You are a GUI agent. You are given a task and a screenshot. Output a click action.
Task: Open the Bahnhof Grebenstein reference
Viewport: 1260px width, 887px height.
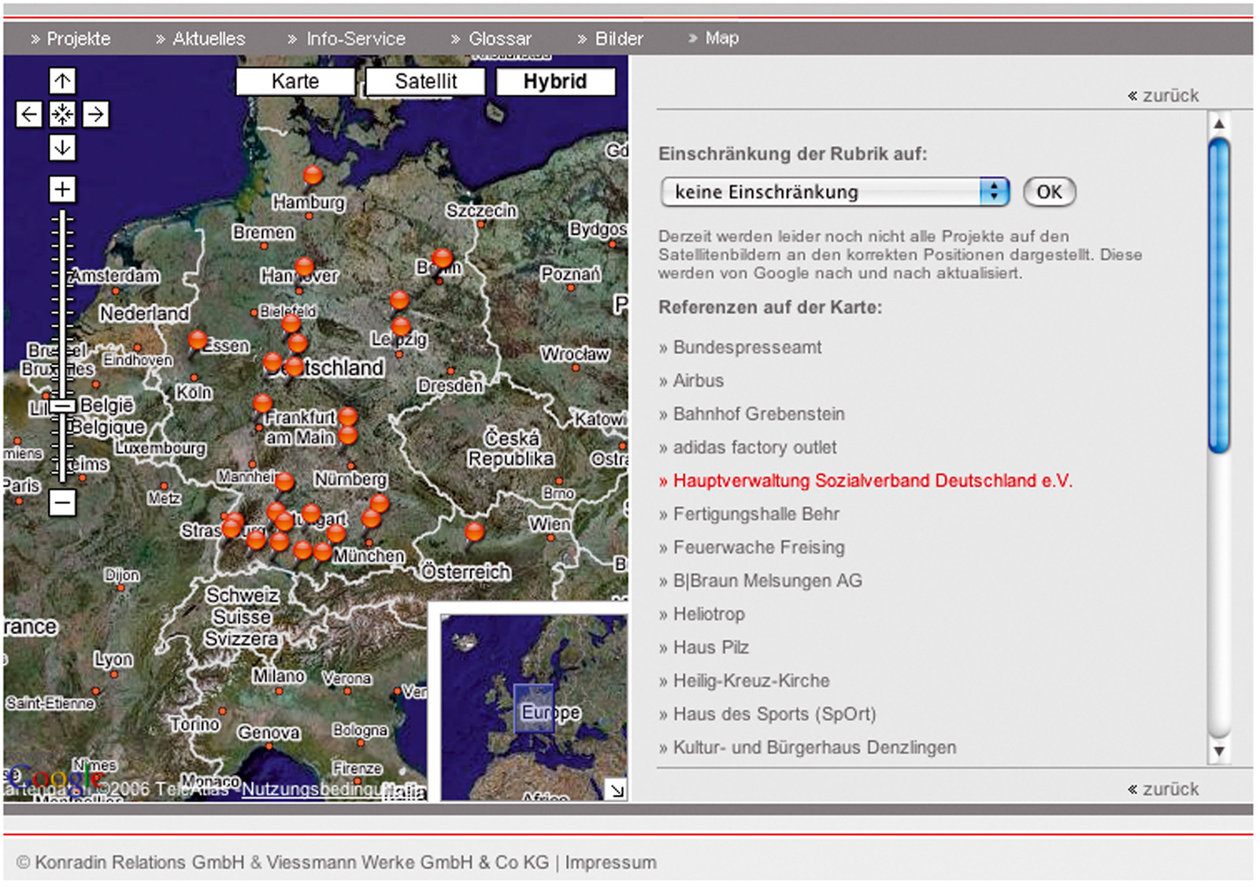tap(752, 414)
